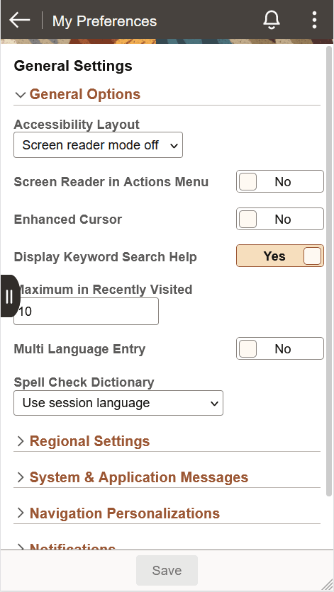
Task: Click the My Preferences page title
Action: click(104, 21)
